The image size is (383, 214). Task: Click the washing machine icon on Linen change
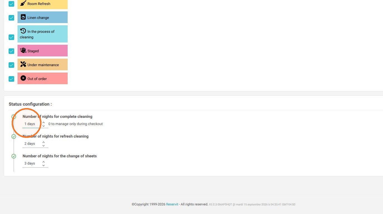(23, 17)
